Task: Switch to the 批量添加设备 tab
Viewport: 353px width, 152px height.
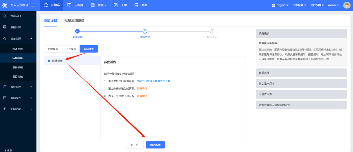Action: 74,21
